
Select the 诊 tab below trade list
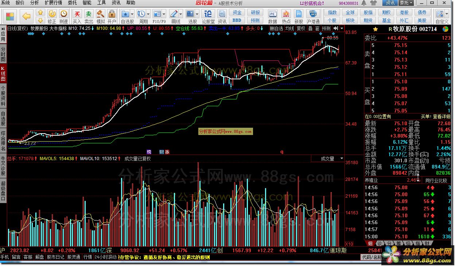coord(380,243)
